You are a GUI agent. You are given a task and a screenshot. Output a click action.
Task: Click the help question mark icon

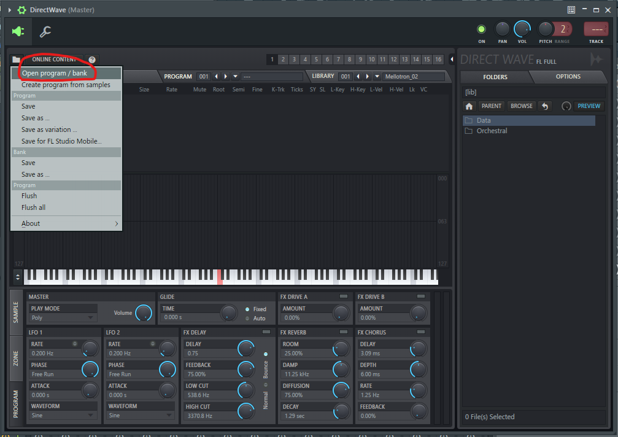(x=92, y=60)
